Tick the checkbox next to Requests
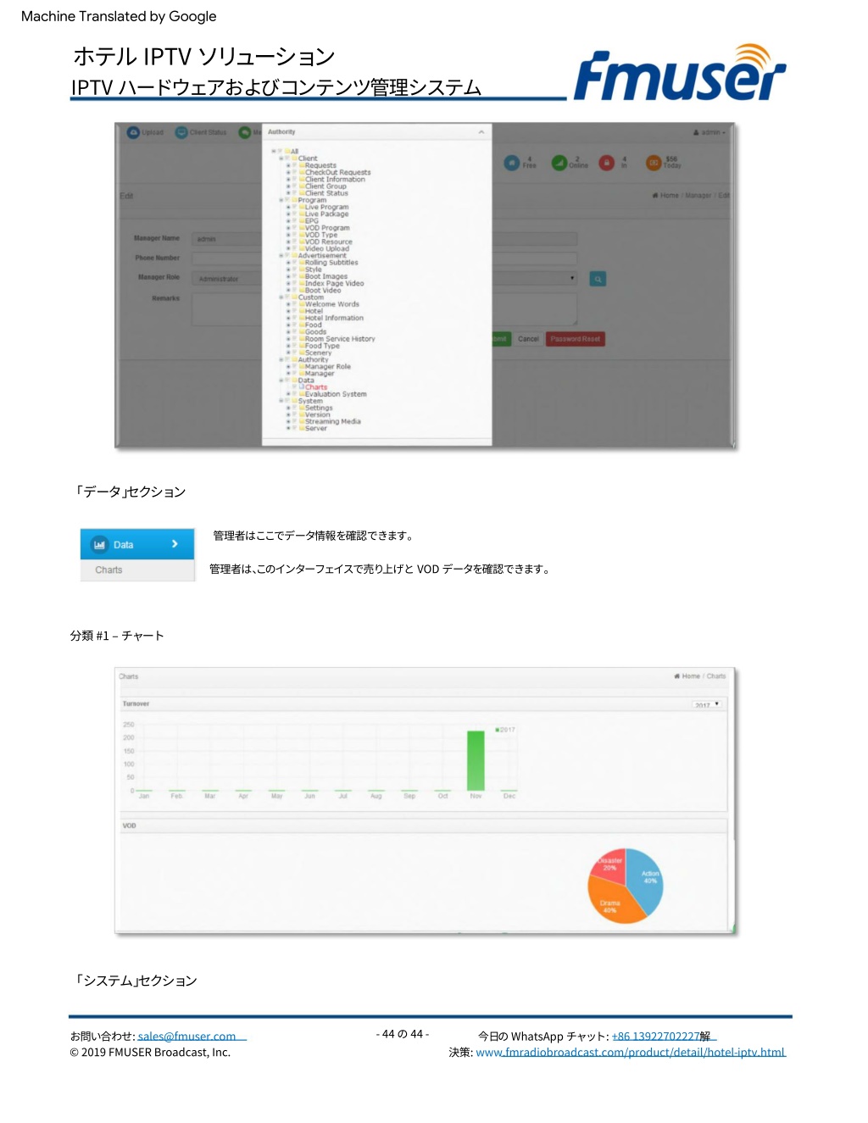Viewport: 868px width, 1123px height. [295, 165]
